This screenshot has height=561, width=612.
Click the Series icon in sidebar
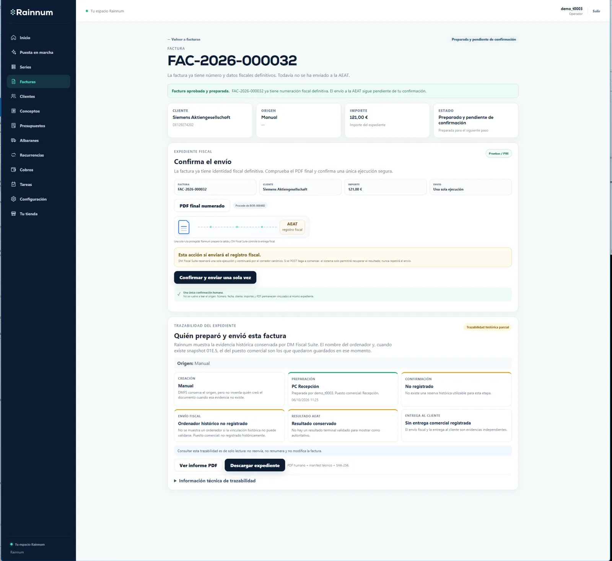pyautogui.click(x=14, y=67)
